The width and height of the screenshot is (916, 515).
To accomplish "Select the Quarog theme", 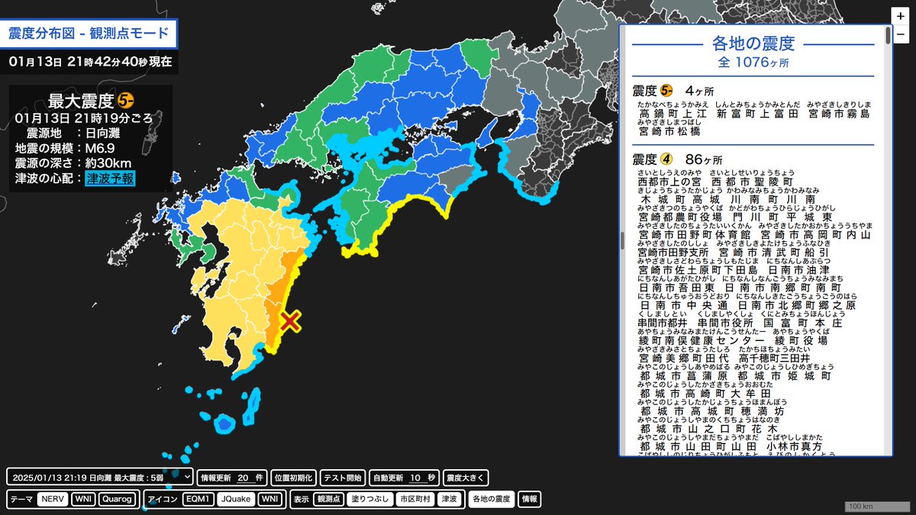I will coord(117,500).
